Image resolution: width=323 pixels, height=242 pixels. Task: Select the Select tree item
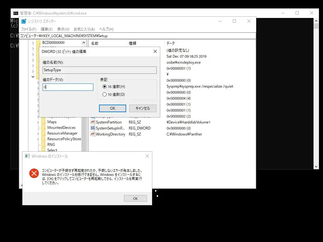tap(52, 150)
